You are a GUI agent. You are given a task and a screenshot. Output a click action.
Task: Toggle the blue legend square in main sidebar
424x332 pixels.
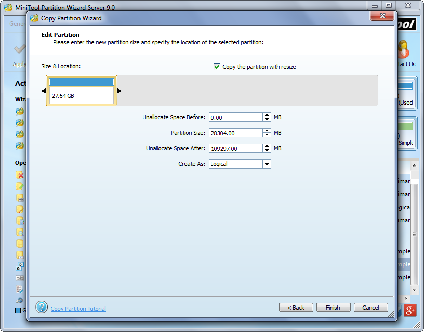[18, 310]
